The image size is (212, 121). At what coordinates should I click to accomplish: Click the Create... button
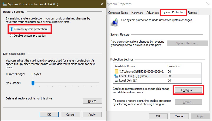click(188, 102)
